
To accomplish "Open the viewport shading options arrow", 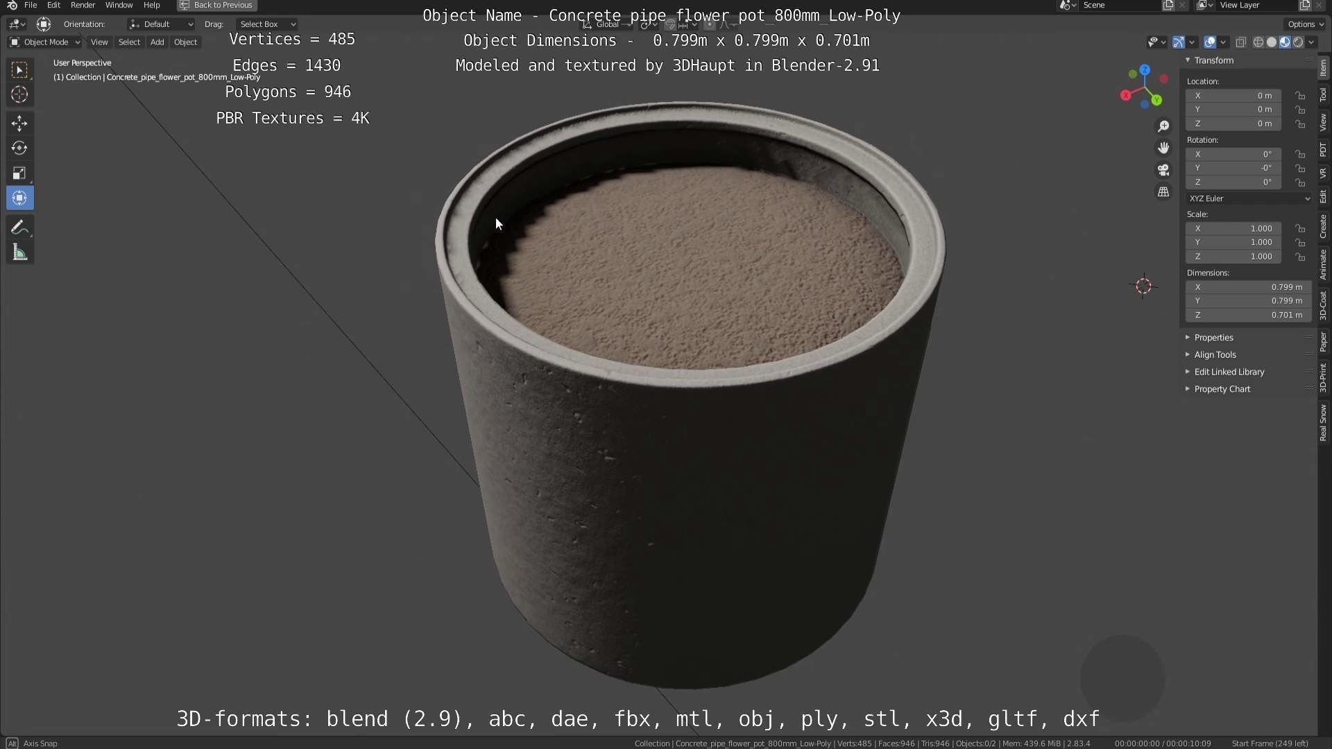I will 1311,42.
